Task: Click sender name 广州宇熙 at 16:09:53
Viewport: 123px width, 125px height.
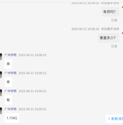Action: click(x=11, y=109)
